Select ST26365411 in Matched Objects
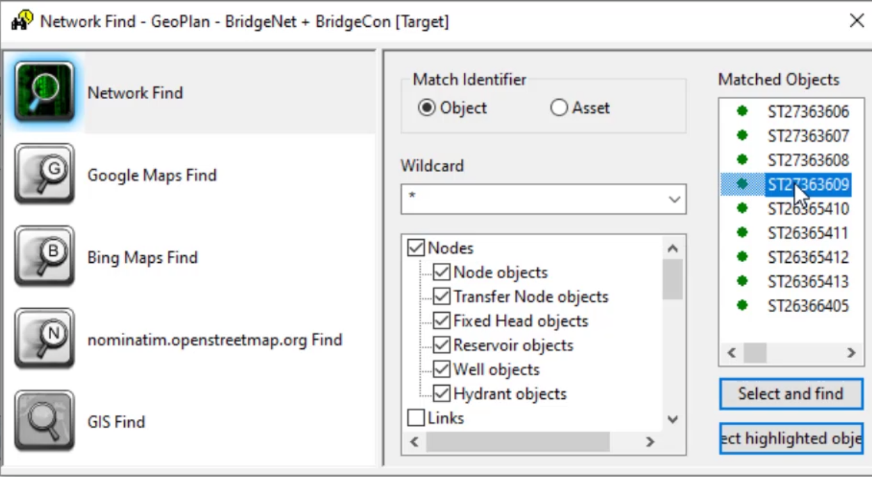872x477 pixels. (x=808, y=233)
